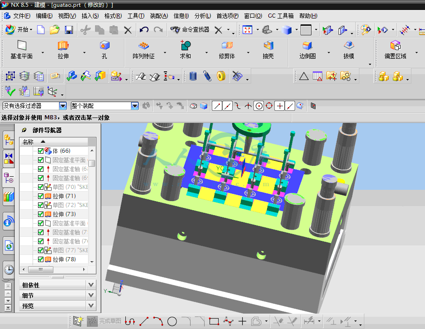Screen dimensions: 425x329
Task: Expand the 预览 panel
Action: click(x=91, y=306)
